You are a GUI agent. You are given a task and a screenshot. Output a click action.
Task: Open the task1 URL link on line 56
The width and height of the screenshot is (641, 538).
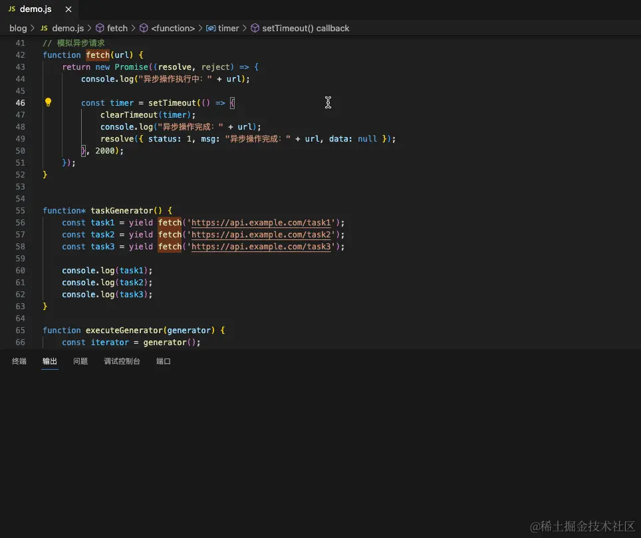pos(261,223)
